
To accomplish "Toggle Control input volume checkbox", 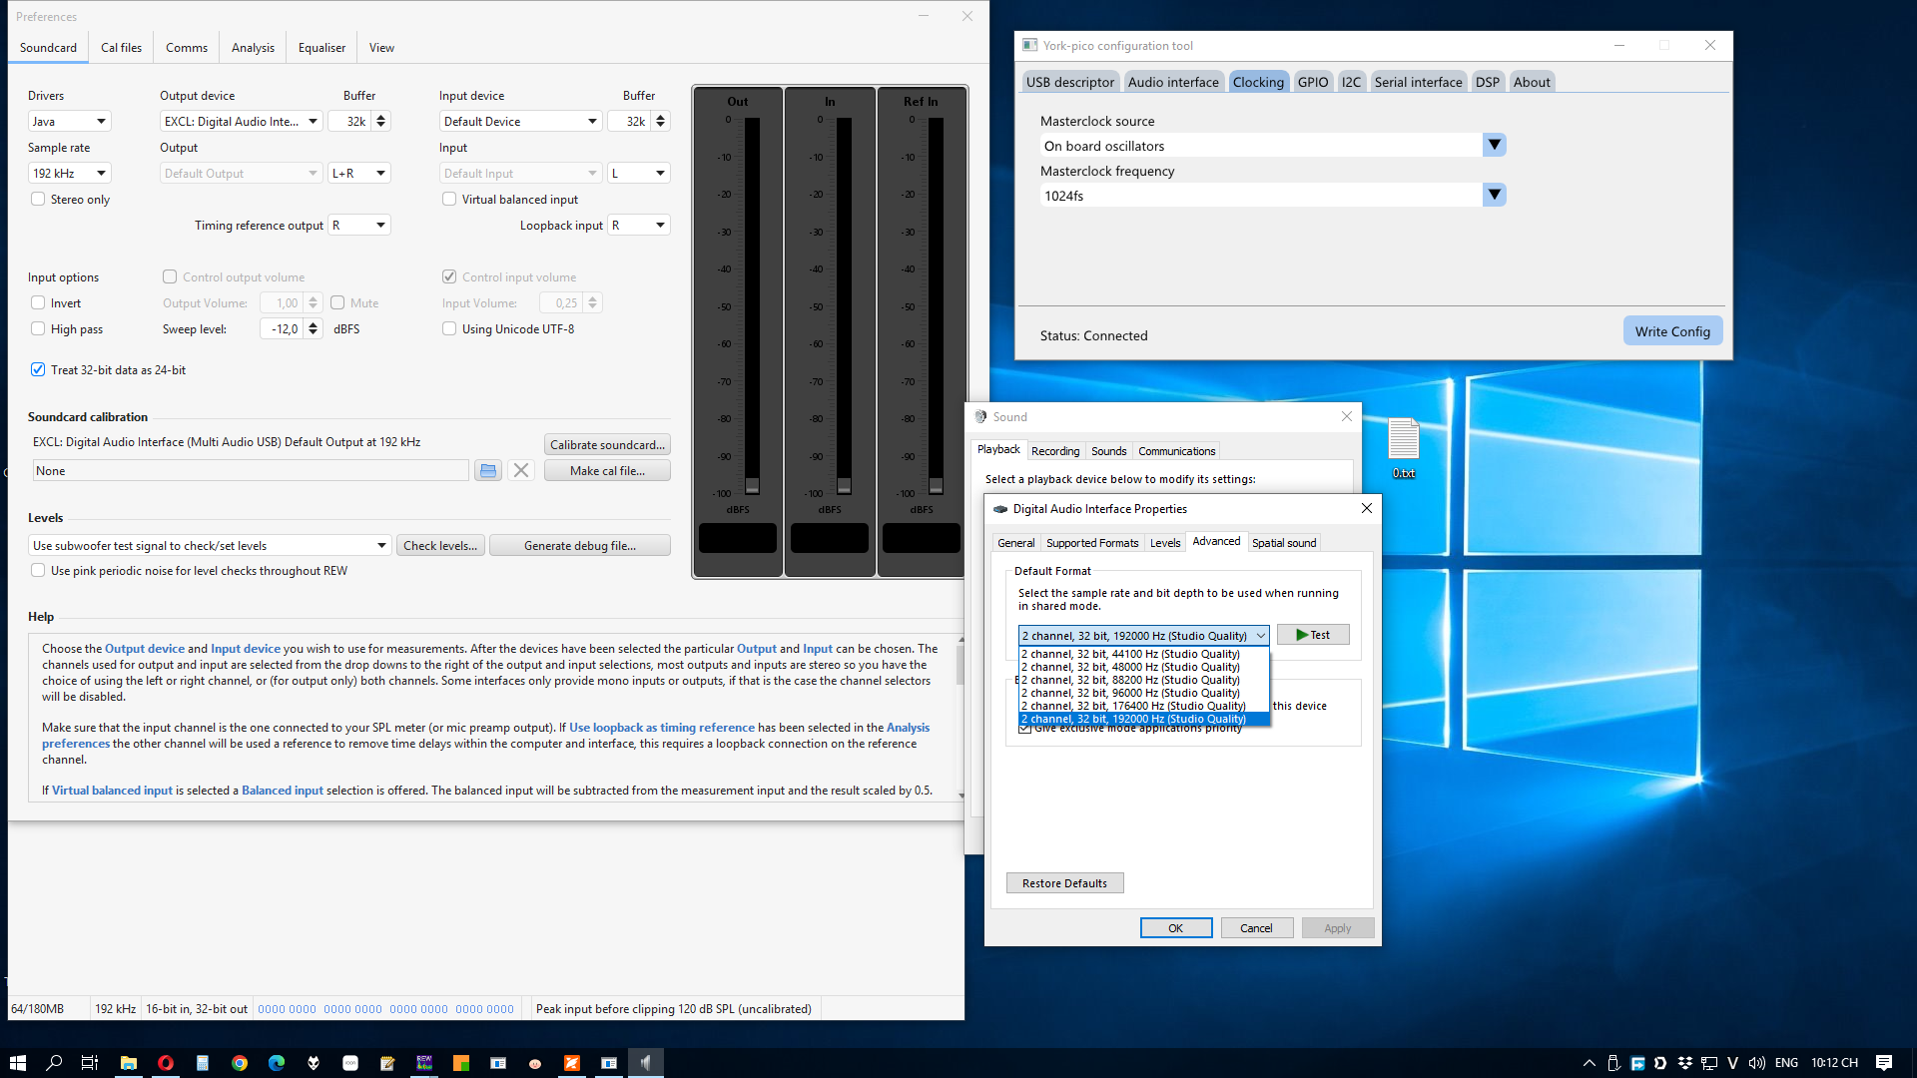I will pyautogui.click(x=449, y=277).
